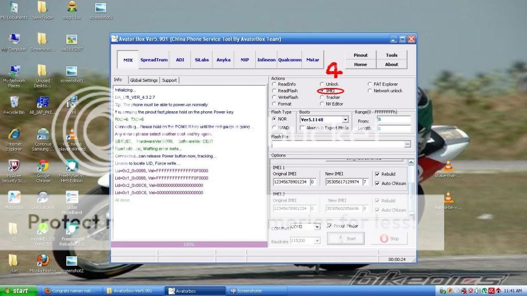Image resolution: width=527 pixels, height=296 pixels.
Task: Open the COM Port dropdown
Action: click(x=317, y=227)
